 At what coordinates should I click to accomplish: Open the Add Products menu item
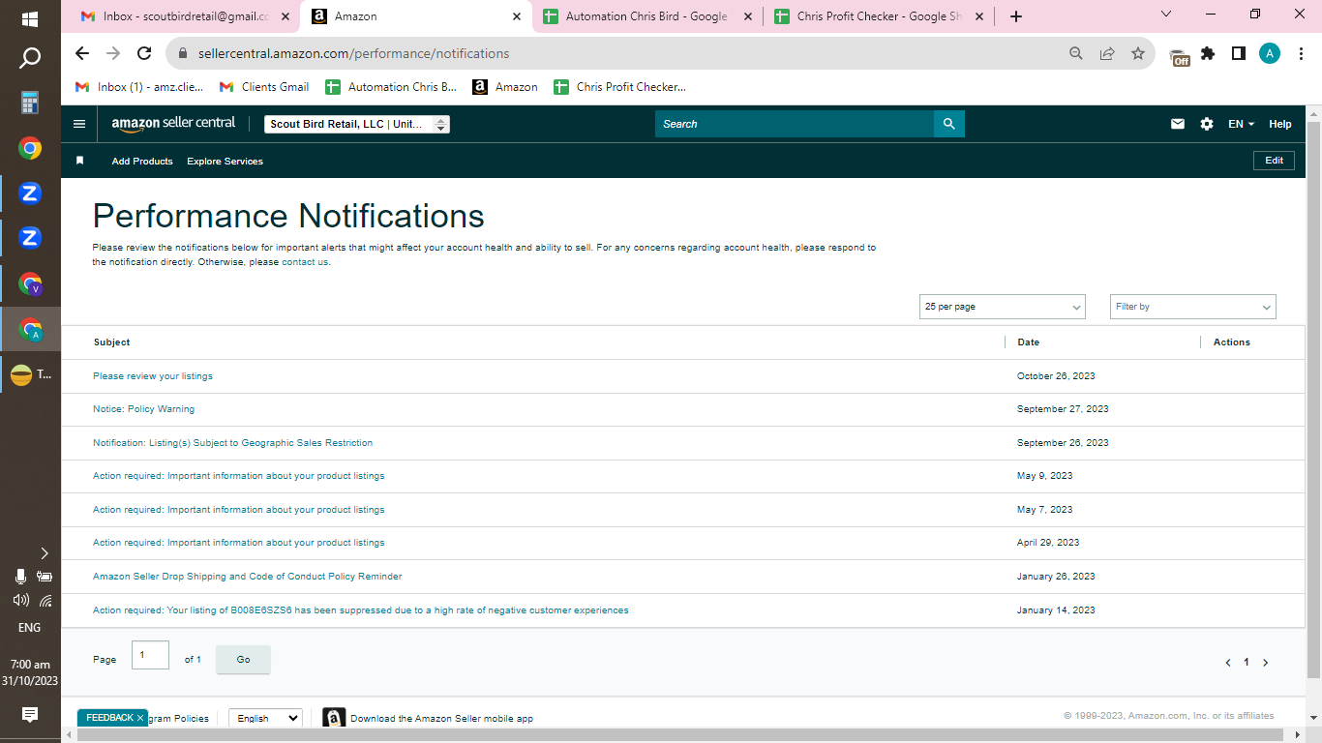142,162
